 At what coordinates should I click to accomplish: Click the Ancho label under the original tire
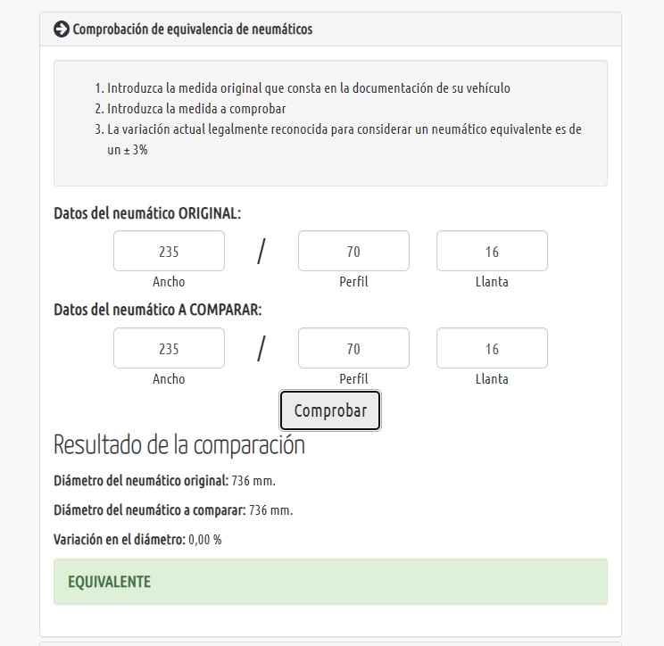pyautogui.click(x=169, y=282)
